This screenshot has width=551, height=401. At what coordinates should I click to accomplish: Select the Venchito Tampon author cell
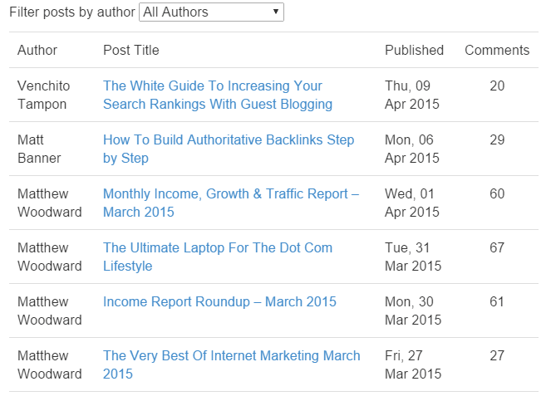[44, 95]
